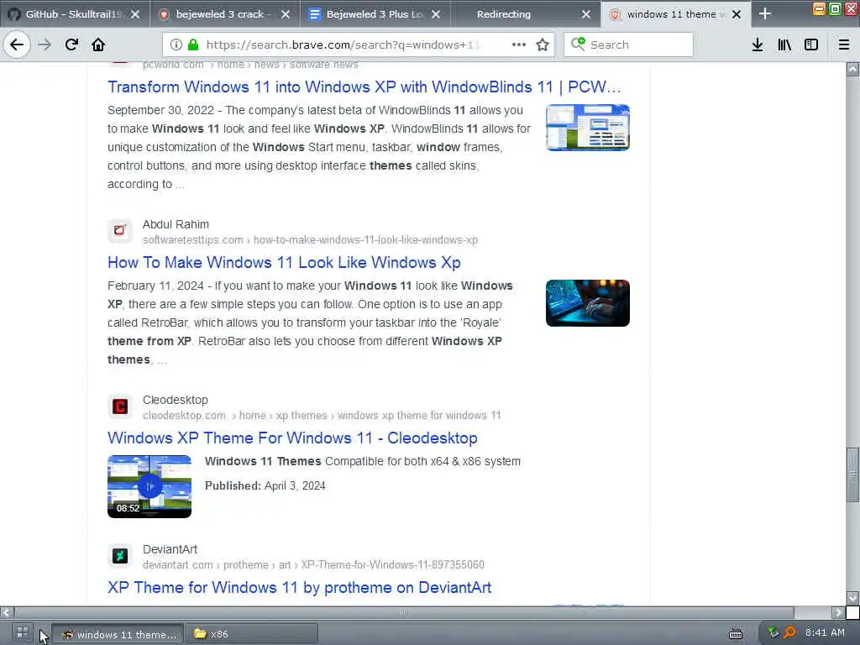The height and width of the screenshot is (645, 860).
Task: Click the horizontal scrollbar left arrow
Action: tap(7, 612)
